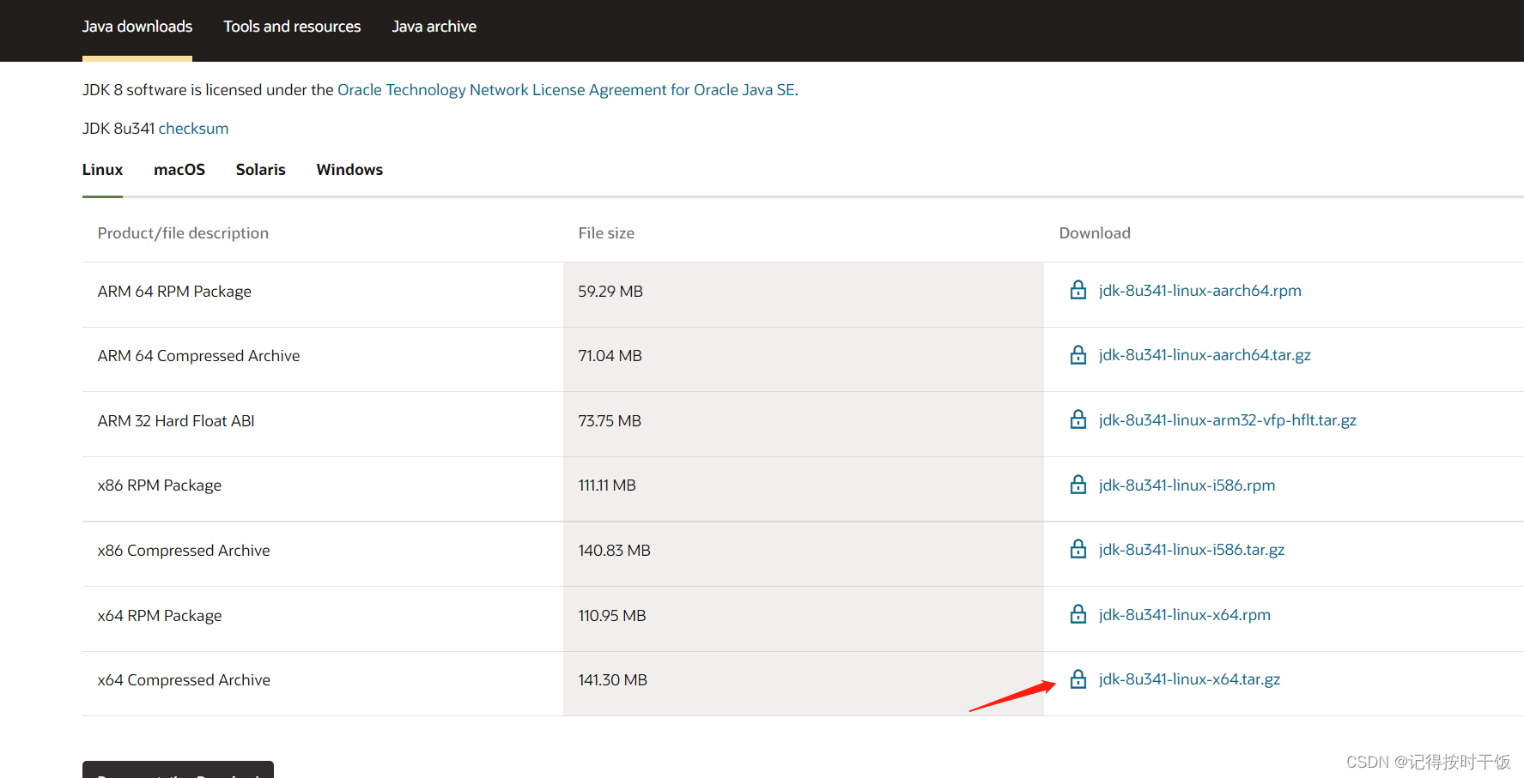Click the x64 Compressed Archive description
The image size is (1524, 778).
184,680
